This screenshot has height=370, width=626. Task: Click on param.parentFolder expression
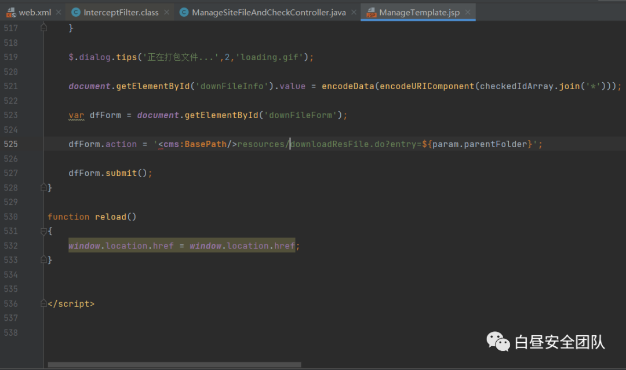click(479, 144)
